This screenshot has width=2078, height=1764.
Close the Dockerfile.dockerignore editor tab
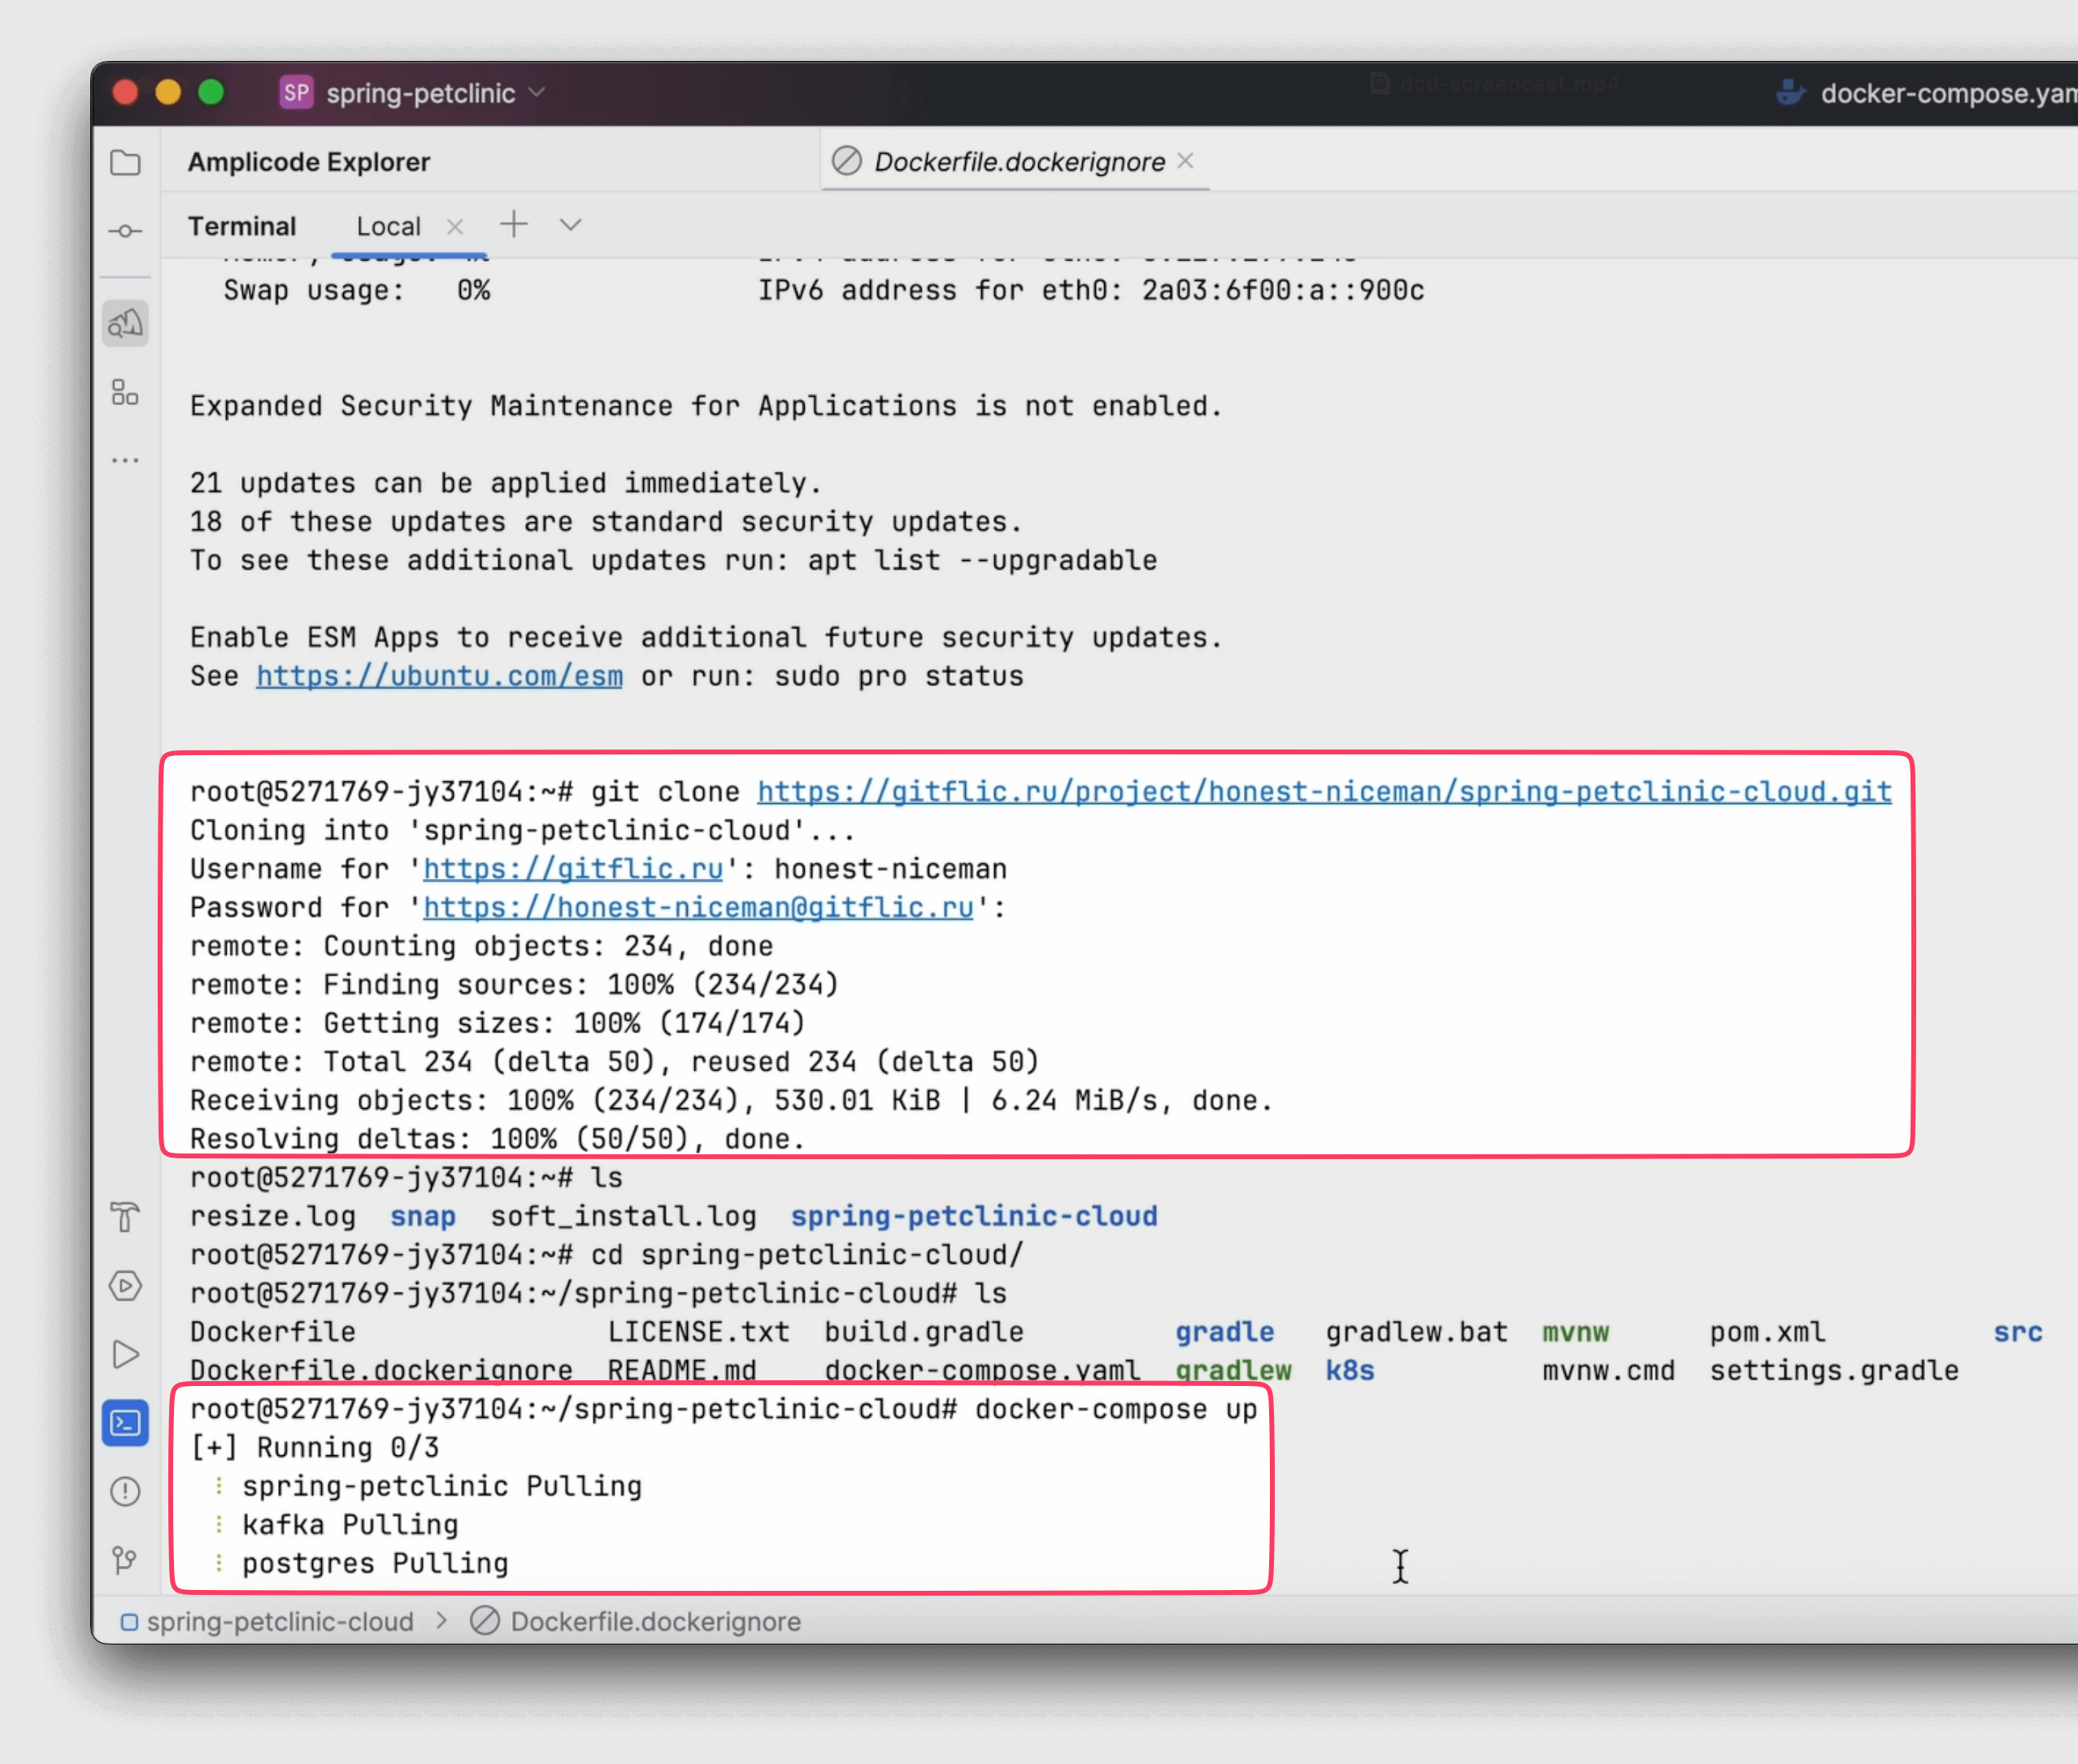tap(1186, 160)
